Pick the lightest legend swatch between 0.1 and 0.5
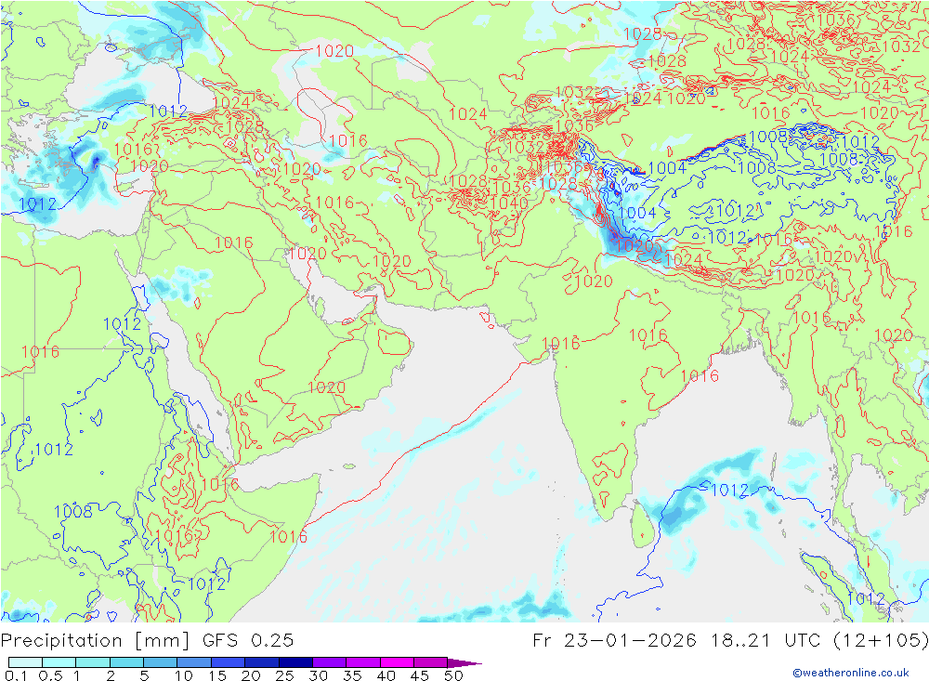This screenshot has height=681, width=929. (x=25, y=662)
